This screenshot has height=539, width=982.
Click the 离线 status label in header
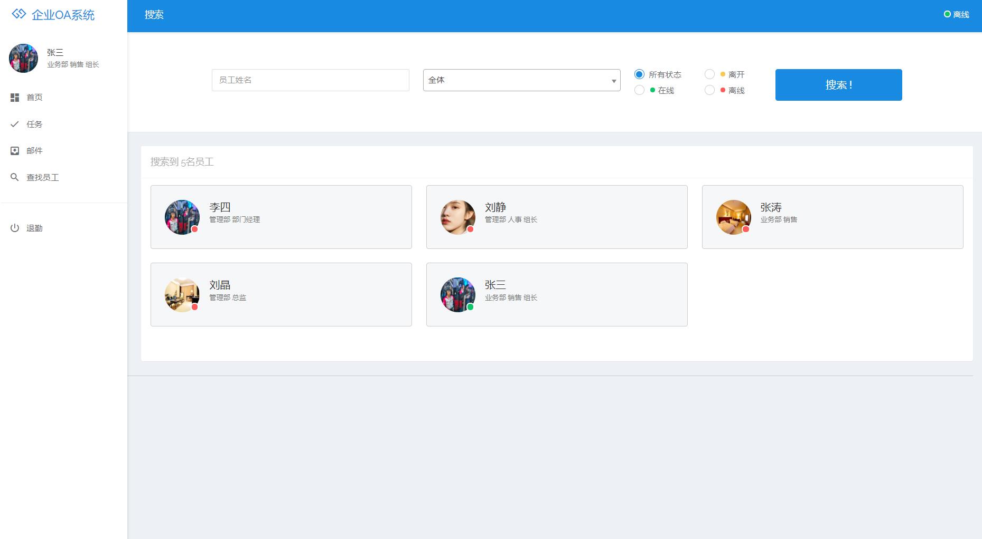(961, 15)
